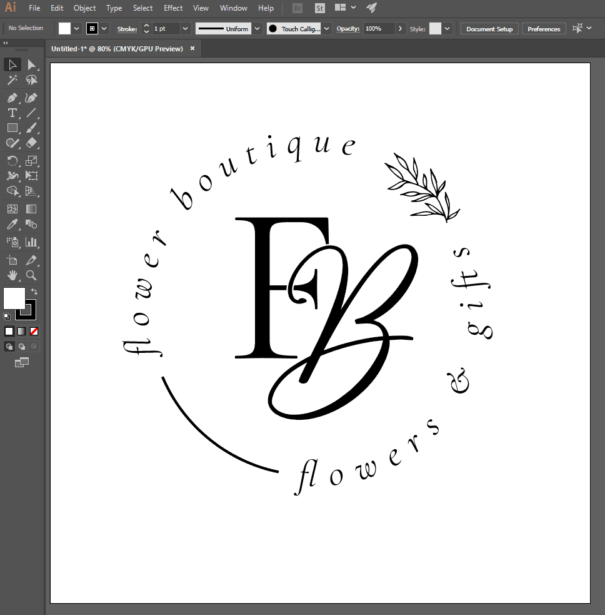Viewport: 605px width, 615px height.
Task: Select the Lasso tool
Action: [x=31, y=80]
